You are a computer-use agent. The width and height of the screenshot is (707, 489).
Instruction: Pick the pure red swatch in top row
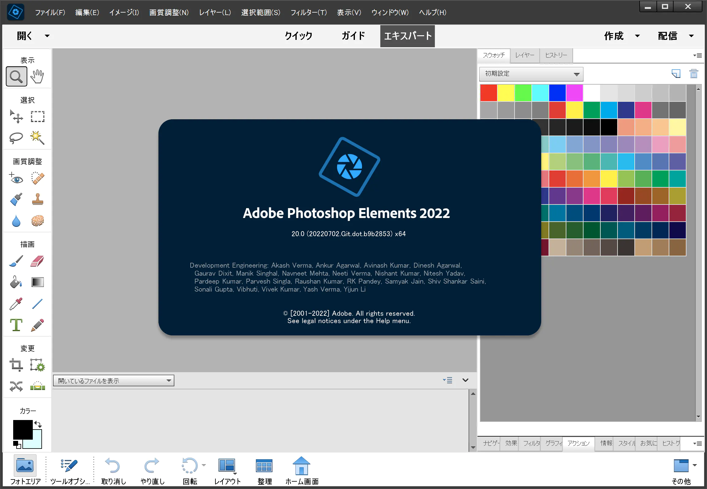coord(488,93)
